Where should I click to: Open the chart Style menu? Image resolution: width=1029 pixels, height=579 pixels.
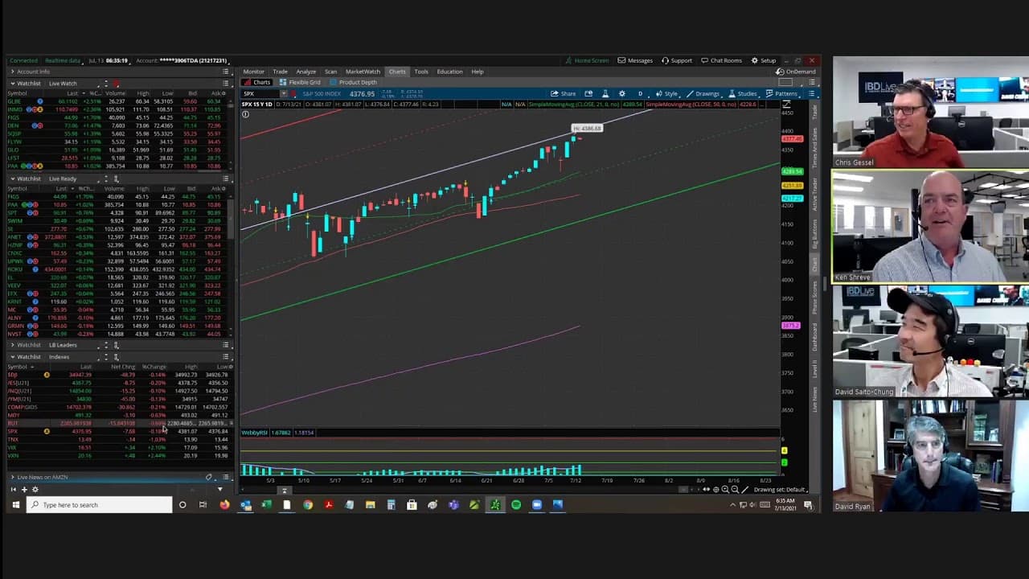(x=666, y=93)
